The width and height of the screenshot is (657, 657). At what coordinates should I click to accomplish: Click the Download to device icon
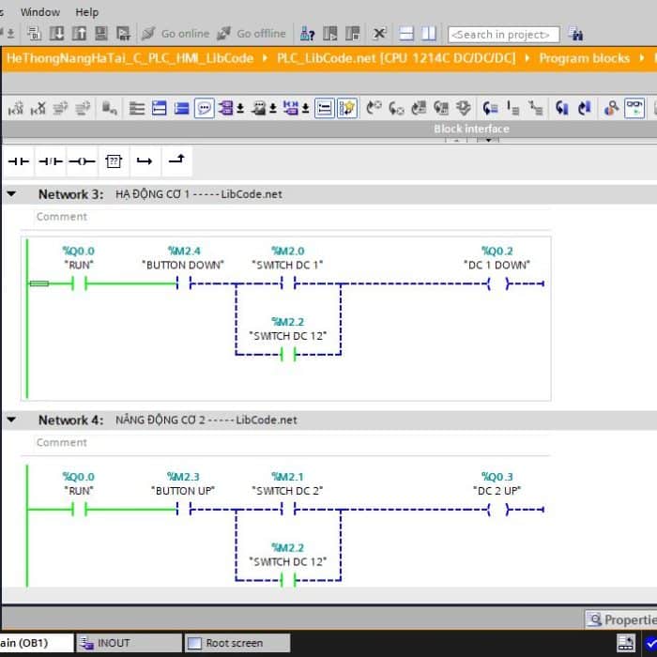[x=56, y=34]
